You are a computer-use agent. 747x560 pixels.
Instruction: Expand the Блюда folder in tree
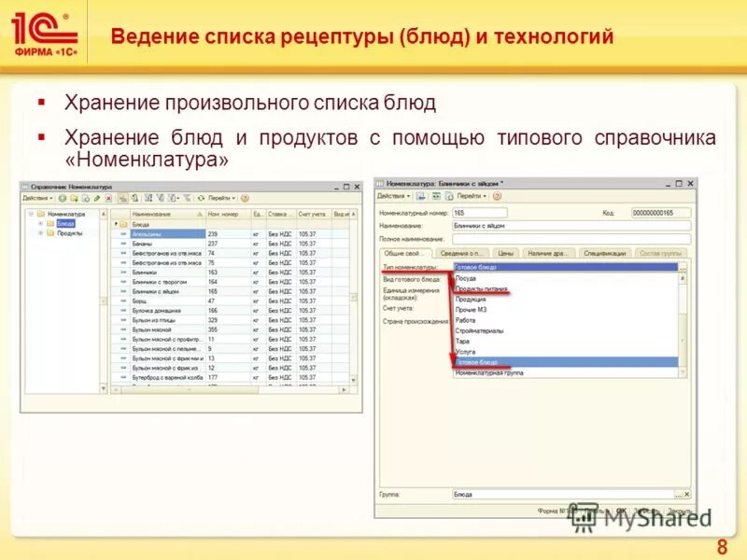point(40,223)
